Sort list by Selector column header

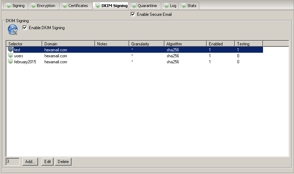(24, 44)
